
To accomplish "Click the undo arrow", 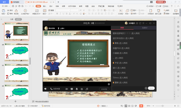I will [x=26, y=6].
